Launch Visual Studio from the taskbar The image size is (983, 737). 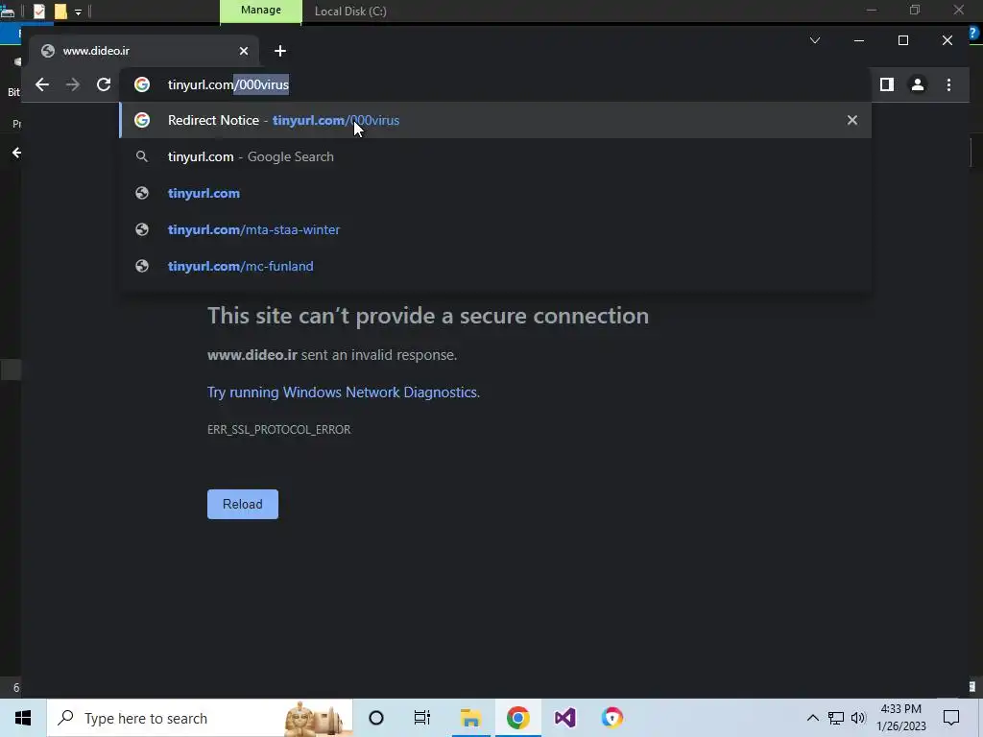[564, 718]
